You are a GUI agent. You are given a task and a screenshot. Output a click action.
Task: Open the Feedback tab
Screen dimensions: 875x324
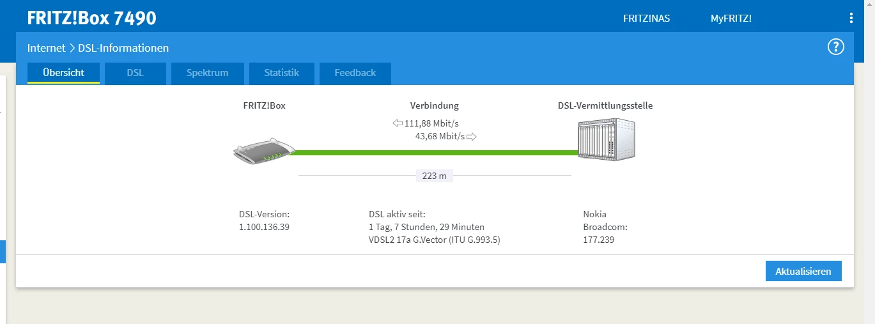355,73
